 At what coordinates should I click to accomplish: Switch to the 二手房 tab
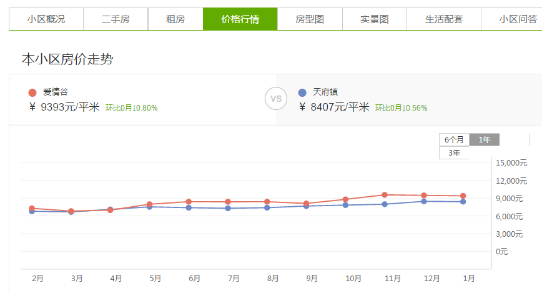pyautogui.click(x=116, y=19)
